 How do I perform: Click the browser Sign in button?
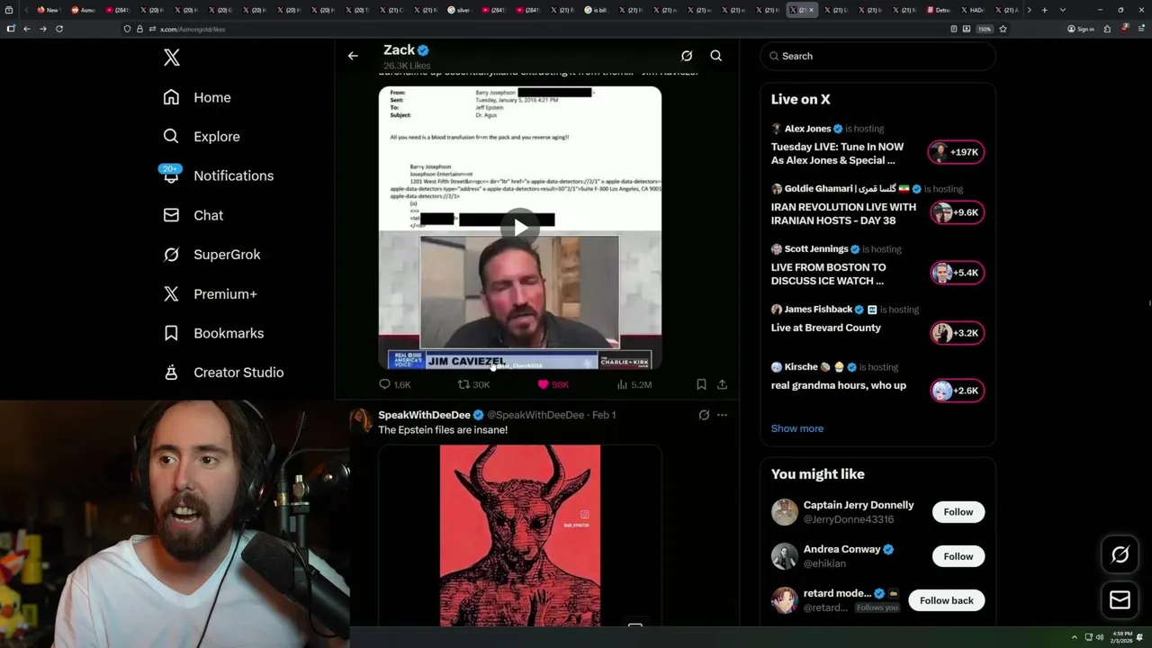point(1081,29)
